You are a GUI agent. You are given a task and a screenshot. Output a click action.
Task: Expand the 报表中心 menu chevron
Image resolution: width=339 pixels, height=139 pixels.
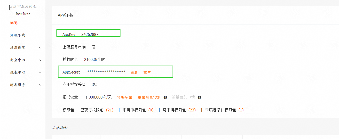click(40, 72)
